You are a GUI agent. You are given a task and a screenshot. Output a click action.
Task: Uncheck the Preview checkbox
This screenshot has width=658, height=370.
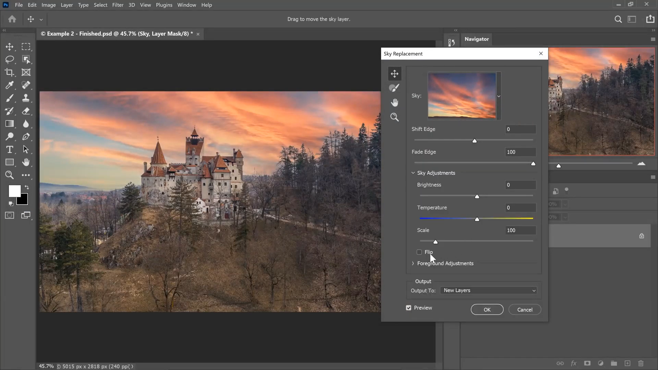pyautogui.click(x=409, y=308)
